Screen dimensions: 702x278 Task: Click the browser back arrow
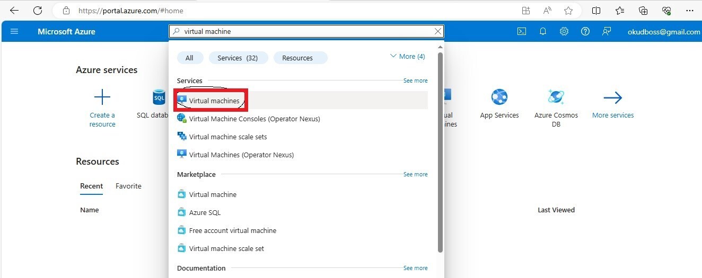[x=14, y=11]
